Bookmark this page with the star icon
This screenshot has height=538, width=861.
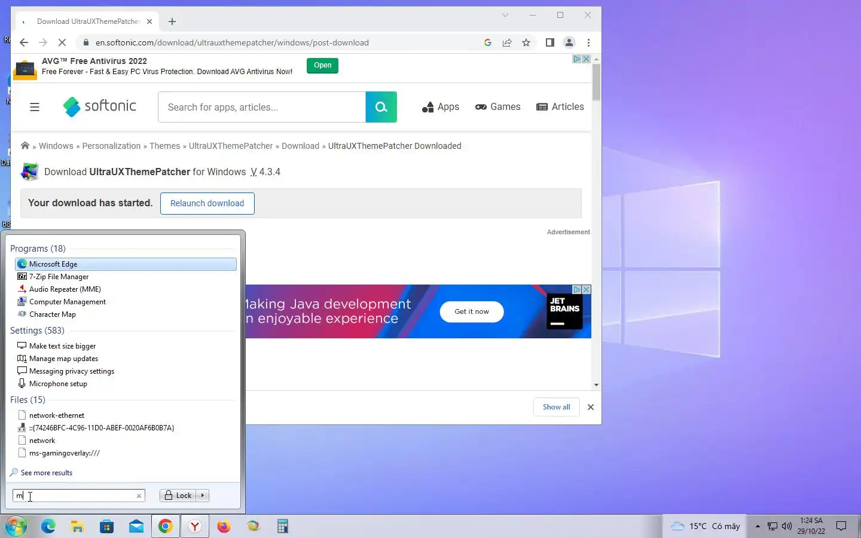click(x=526, y=42)
